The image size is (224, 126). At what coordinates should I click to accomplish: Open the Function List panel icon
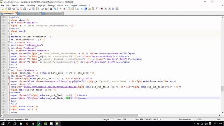coord(97,9)
